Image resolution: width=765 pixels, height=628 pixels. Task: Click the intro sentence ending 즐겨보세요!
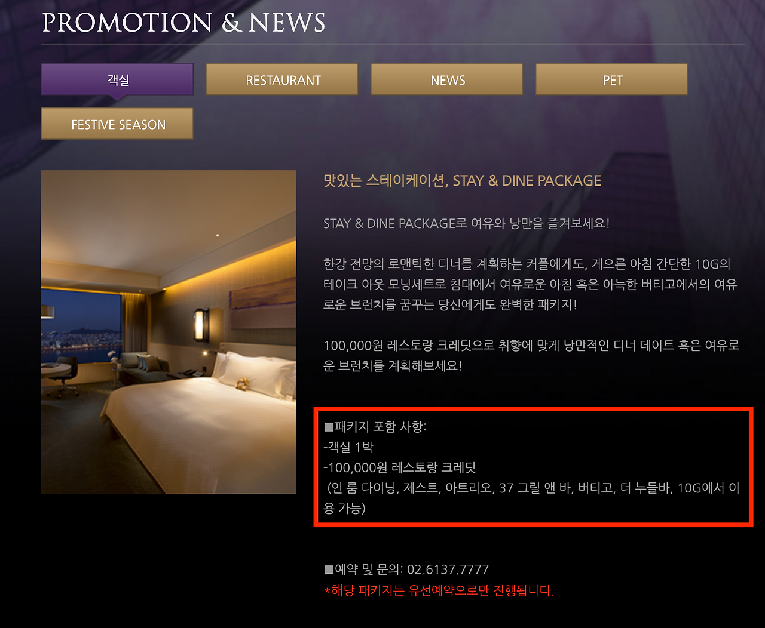pyautogui.click(x=467, y=223)
